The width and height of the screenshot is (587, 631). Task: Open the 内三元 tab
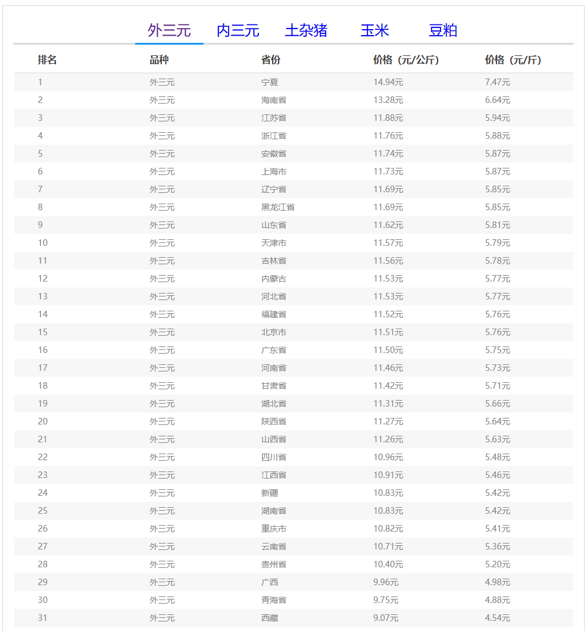238,30
